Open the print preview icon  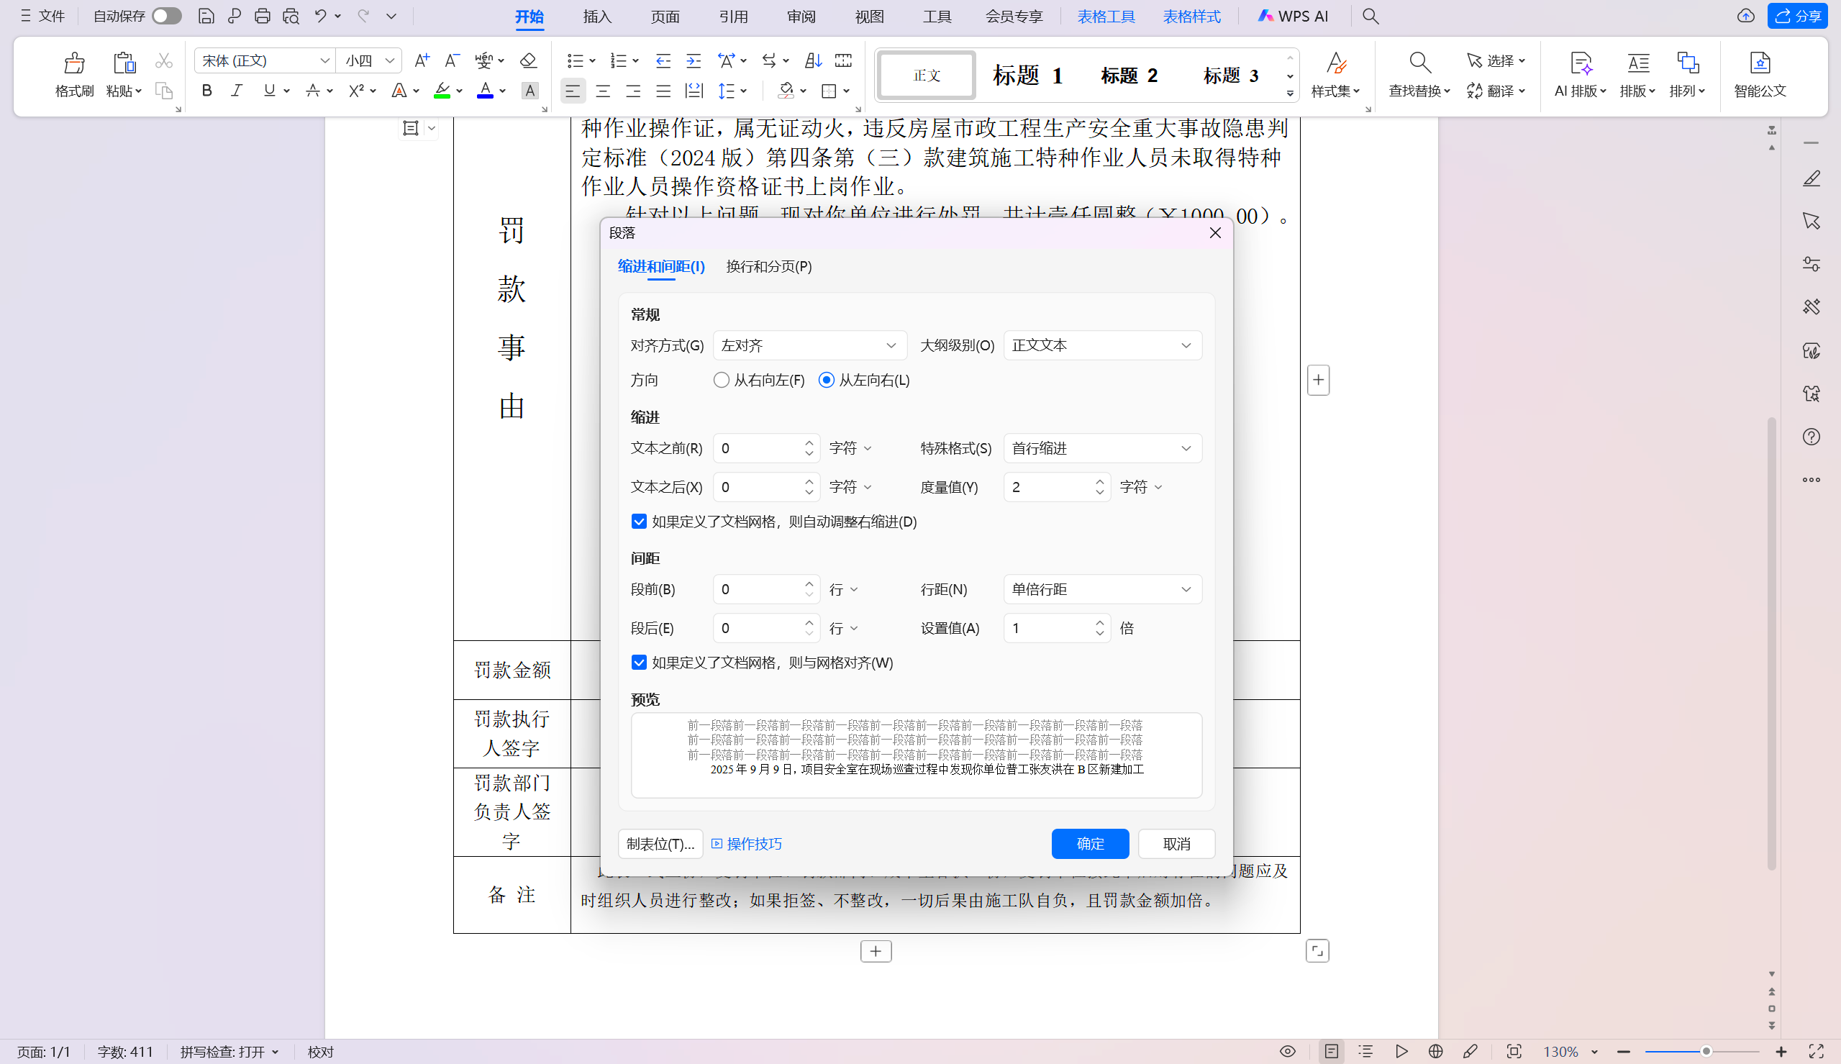(291, 16)
